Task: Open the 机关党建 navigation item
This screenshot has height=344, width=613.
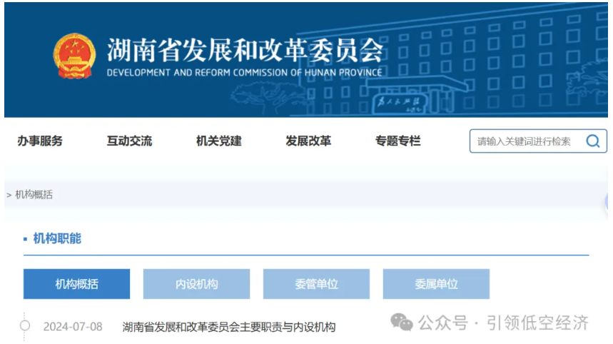Action: click(218, 141)
